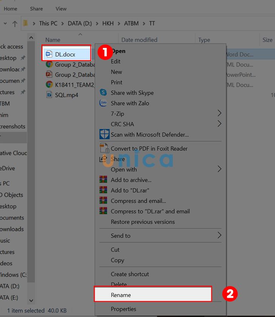Choose Open in the context menu

coord(160,51)
